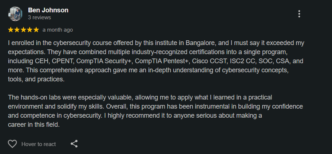Share Ben Johnson's review
The width and height of the screenshot is (332, 154).
click(74, 144)
